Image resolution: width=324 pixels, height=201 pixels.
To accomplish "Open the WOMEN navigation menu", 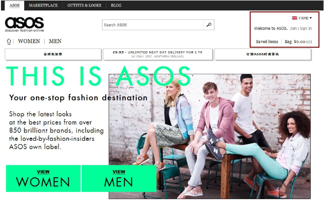I will tap(29, 41).
